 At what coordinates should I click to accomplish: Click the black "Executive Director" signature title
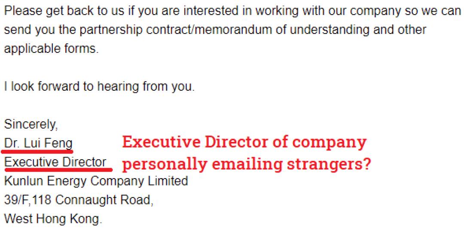coord(55,162)
